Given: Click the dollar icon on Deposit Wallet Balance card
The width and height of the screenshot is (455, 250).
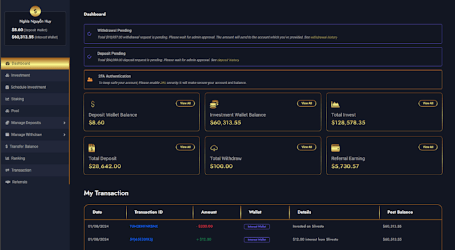Looking at the screenshot, I should [x=92, y=104].
